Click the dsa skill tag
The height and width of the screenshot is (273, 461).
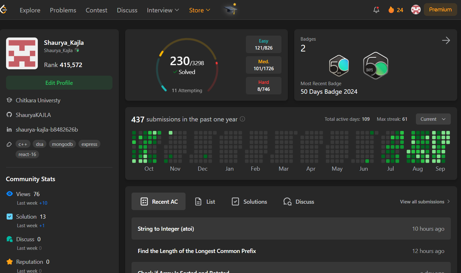pyautogui.click(x=40, y=144)
